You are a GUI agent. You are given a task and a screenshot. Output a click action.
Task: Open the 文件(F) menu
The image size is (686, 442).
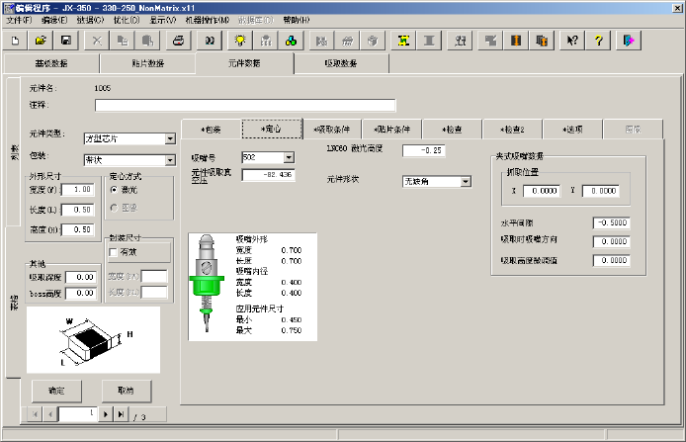coord(19,20)
